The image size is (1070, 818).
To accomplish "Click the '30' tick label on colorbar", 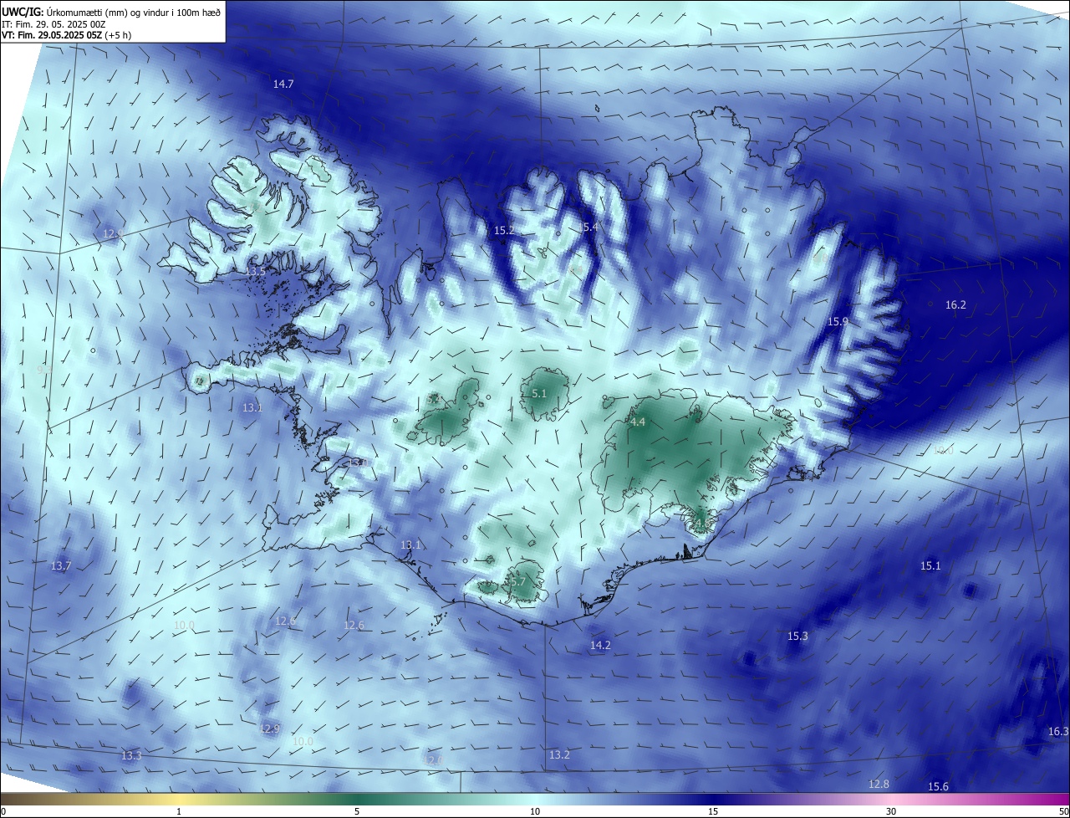I will point(891,811).
